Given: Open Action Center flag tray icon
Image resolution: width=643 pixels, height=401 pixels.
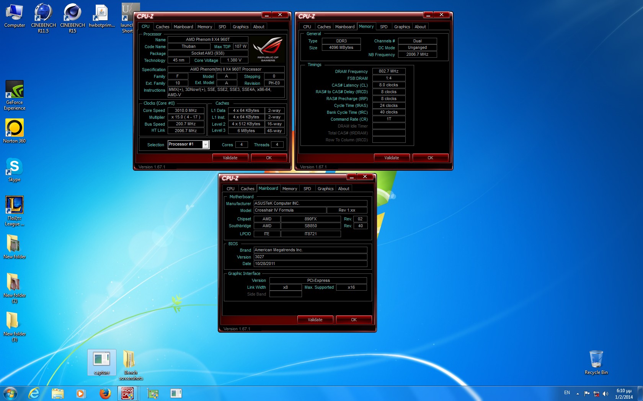Looking at the screenshot, I should (587, 394).
